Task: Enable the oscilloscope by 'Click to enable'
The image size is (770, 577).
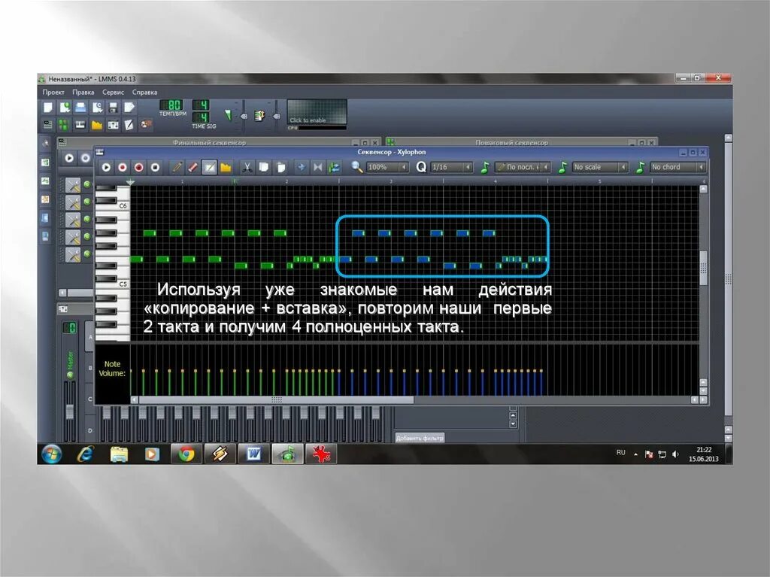Action: pyautogui.click(x=317, y=112)
